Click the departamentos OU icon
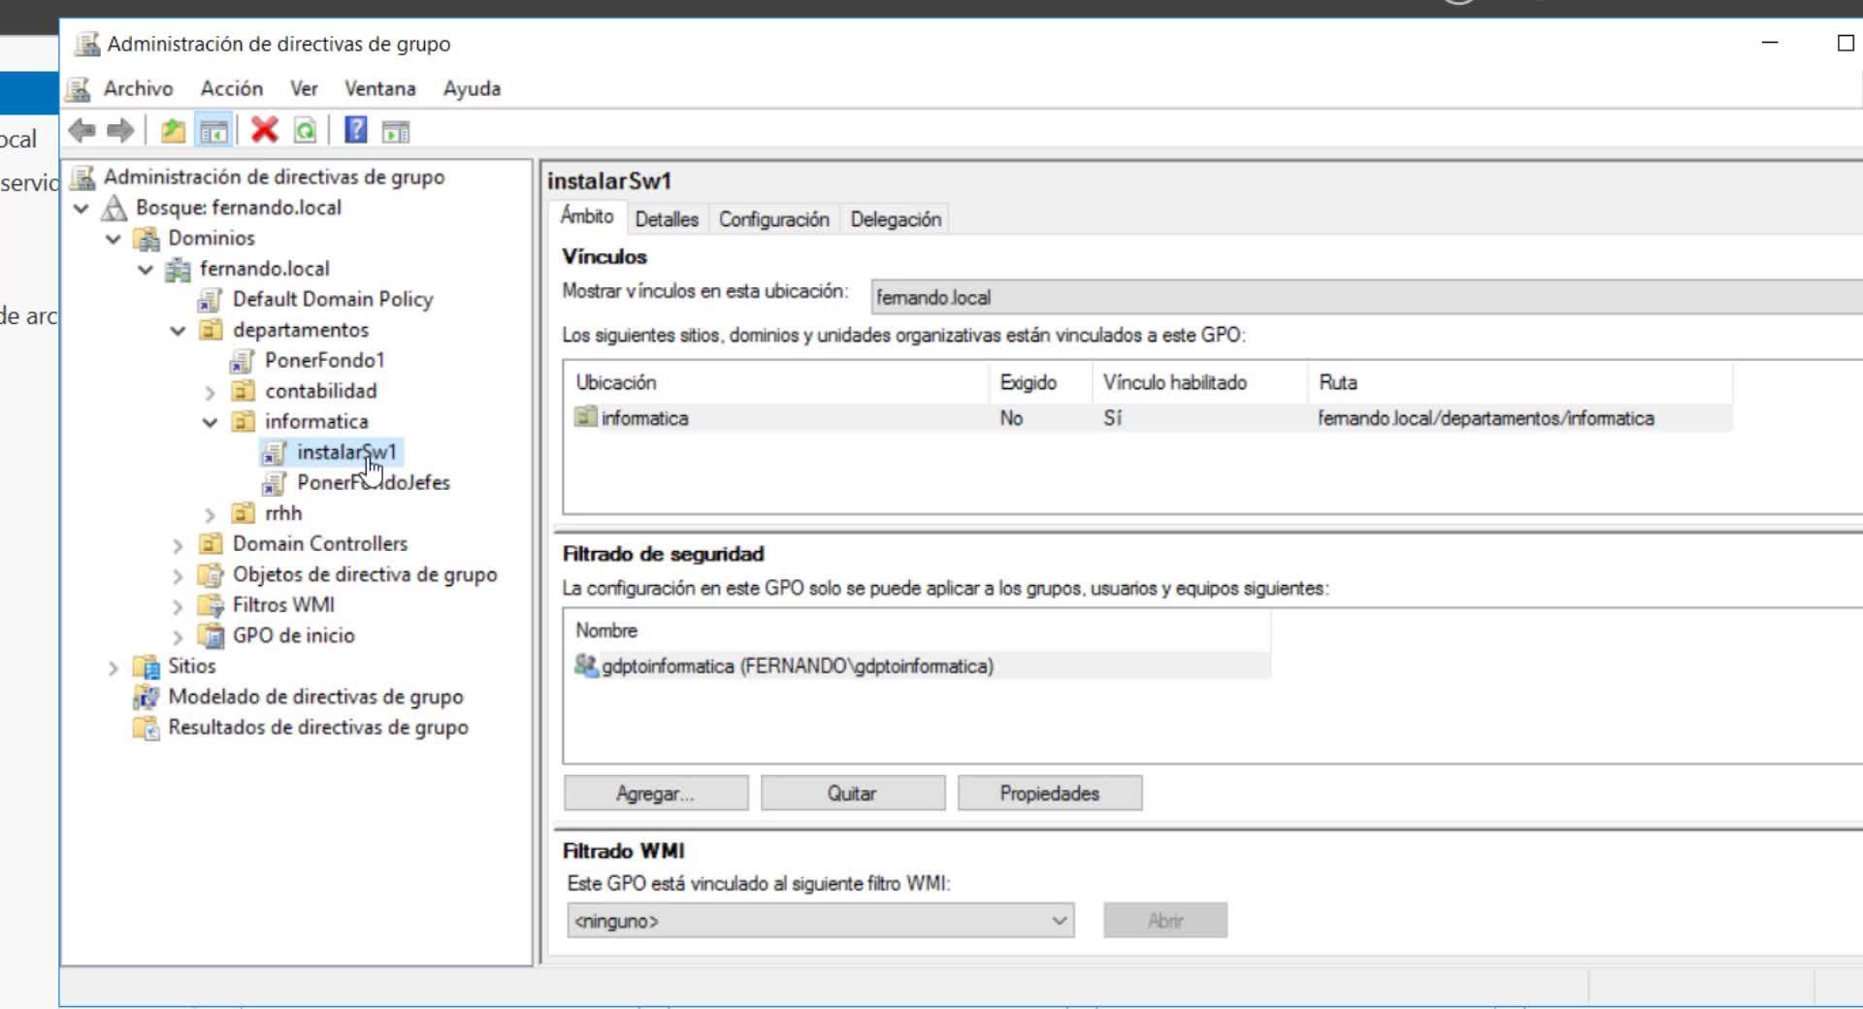1863x1009 pixels. [x=211, y=330]
